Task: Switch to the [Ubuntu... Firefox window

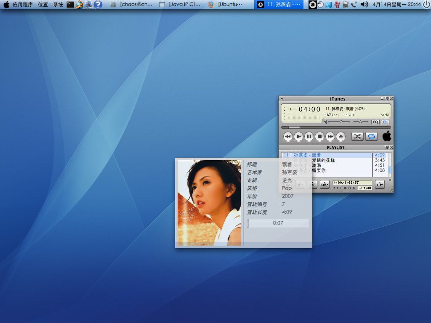Action: pos(225,4)
